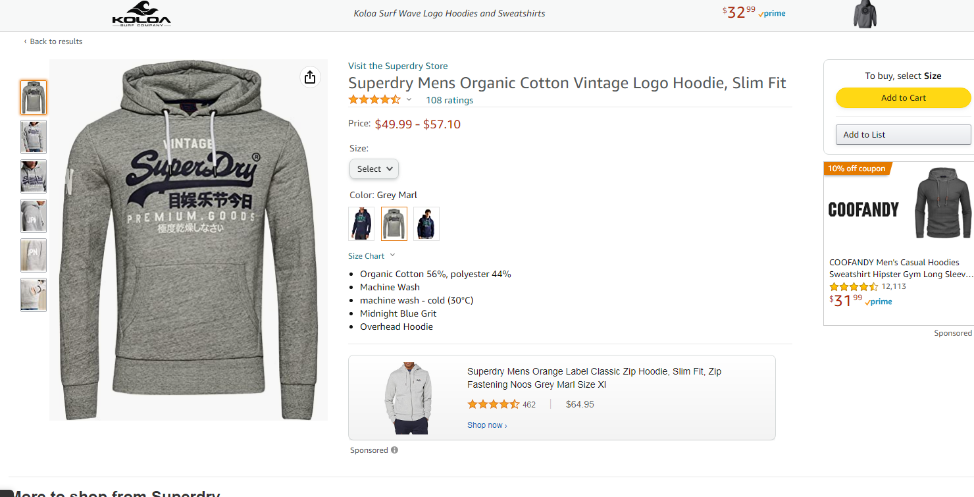Open the COOFANDY sponsored hoodie image

[943, 204]
